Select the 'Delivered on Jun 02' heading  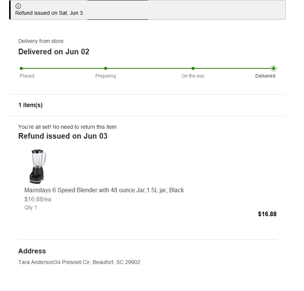[54, 52]
